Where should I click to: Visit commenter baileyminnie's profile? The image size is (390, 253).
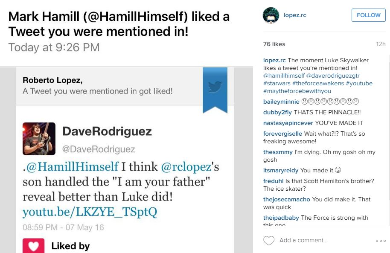coord(281,102)
